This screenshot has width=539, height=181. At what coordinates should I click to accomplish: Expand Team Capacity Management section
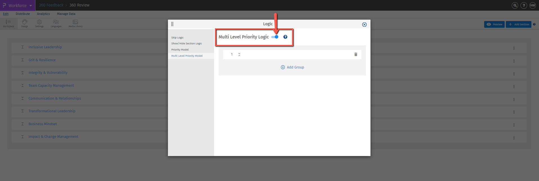tap(23, 86)
